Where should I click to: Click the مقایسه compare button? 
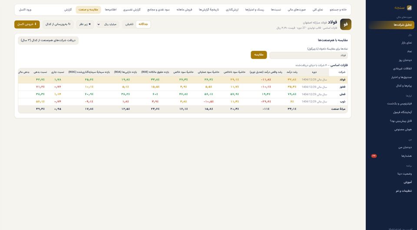[259, 55]
